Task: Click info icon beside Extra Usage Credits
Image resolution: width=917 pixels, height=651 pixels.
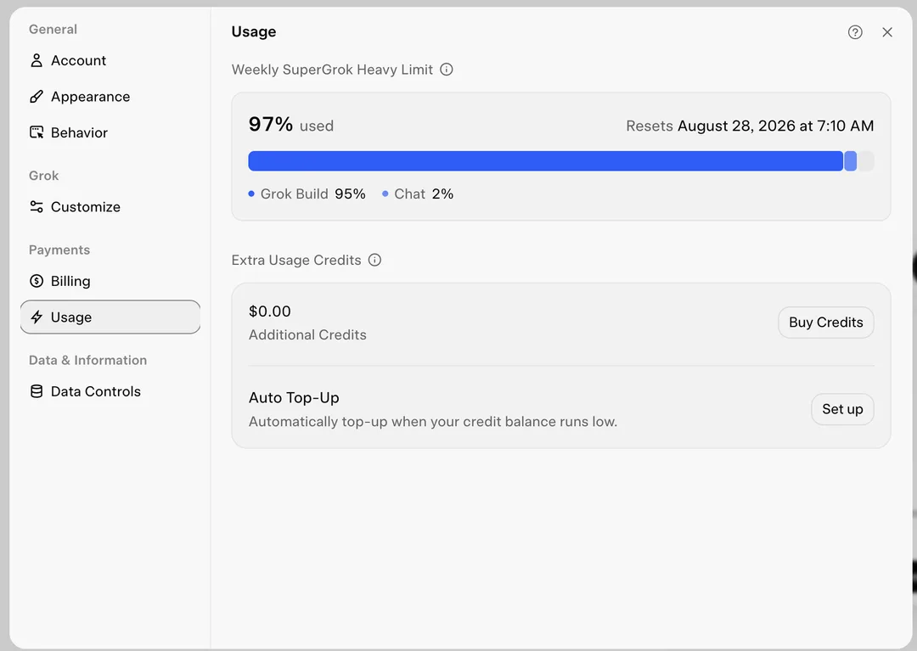Action: point(375,260)
